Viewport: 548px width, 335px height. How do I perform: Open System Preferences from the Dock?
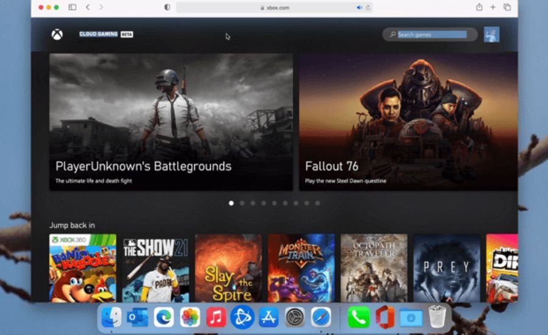pyautogui.click(x=295, y=317)
